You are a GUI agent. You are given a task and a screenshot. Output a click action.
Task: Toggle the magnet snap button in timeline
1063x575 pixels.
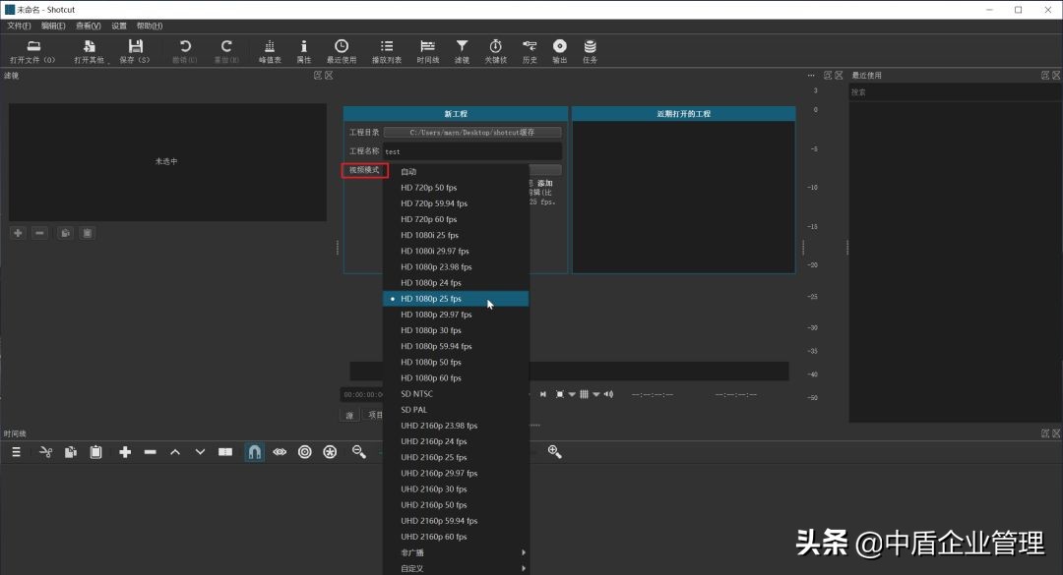click(254, 452)
